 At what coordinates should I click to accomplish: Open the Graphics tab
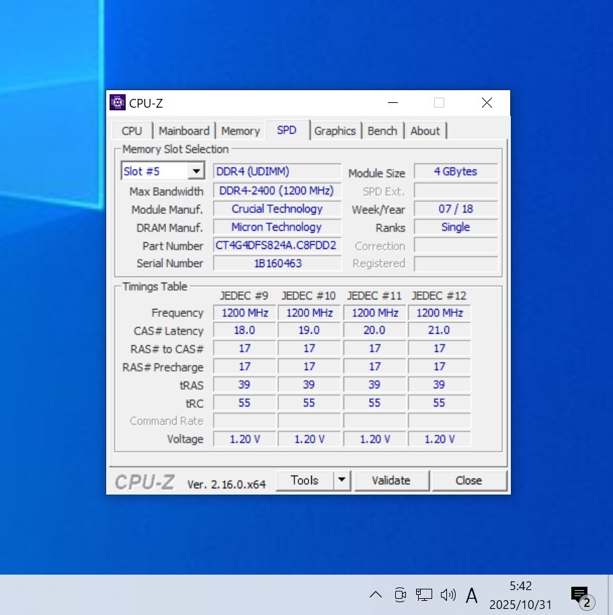[x=335, y=131]
